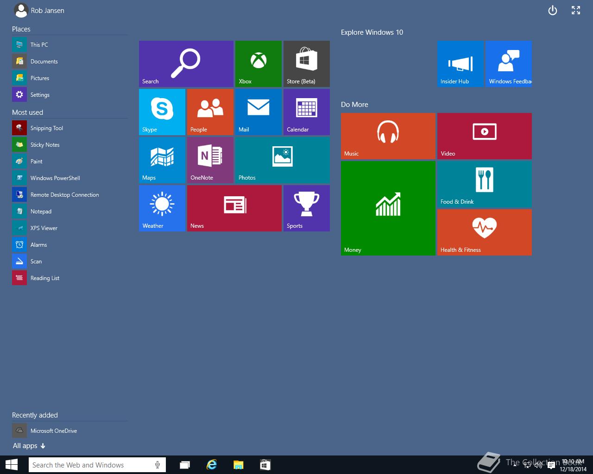Launch XPS Viewer
Image resolution: width=593 pixels, height=474 pixels.
click(x=70, y=228)
